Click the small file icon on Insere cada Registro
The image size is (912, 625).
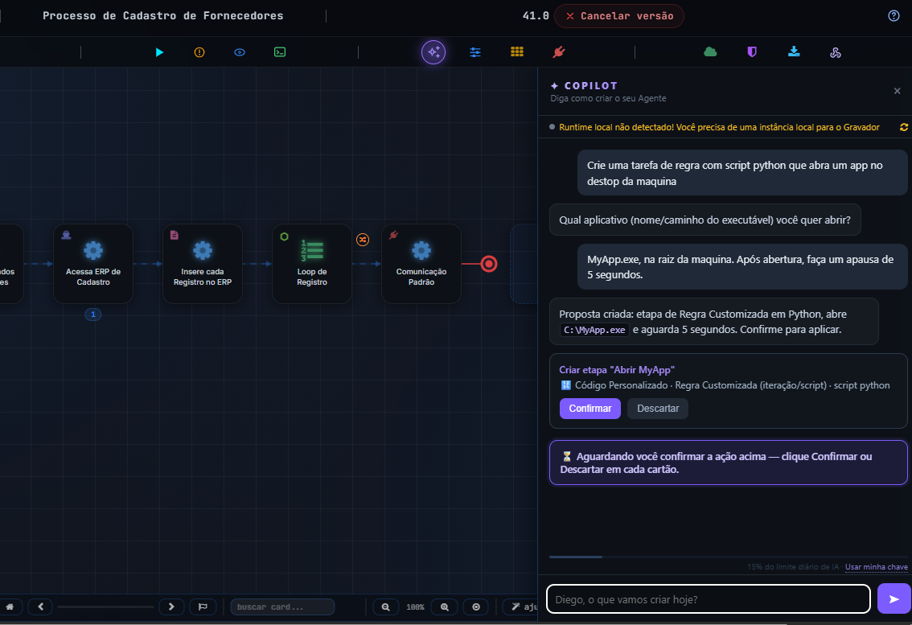pyautogui.click(x=174, y=235)
